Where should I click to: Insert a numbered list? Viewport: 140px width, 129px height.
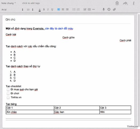click(78, 9)
